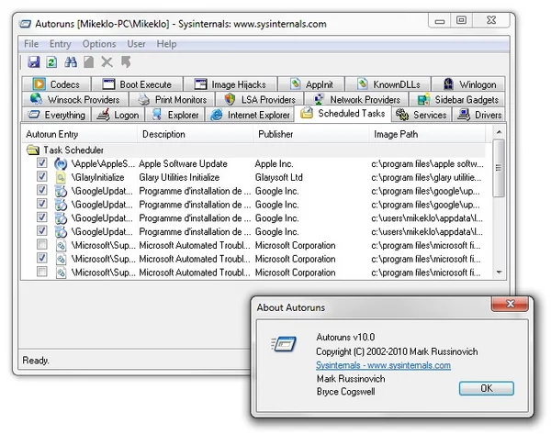Open the Sidebar Gadgets tab
This screenshot has width=551, height=434.
[x=457, y=99]
